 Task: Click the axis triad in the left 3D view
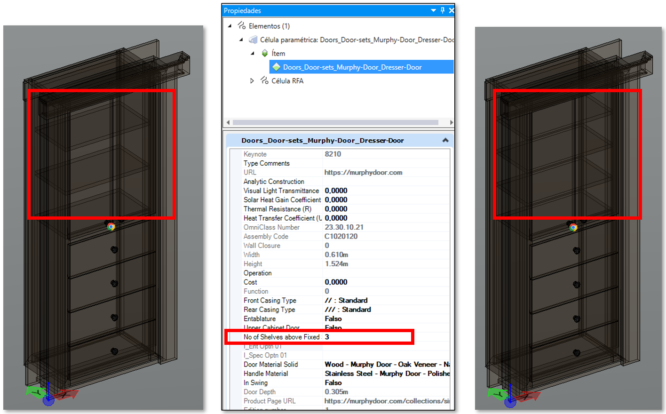pos(51,393)
